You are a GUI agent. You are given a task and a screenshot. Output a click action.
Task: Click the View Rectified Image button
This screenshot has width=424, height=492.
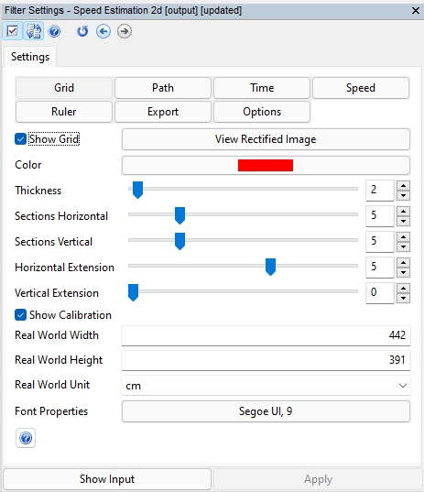(x=266, y=139)
